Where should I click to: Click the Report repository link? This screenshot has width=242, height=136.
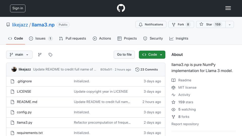click(x=185, y=124)
